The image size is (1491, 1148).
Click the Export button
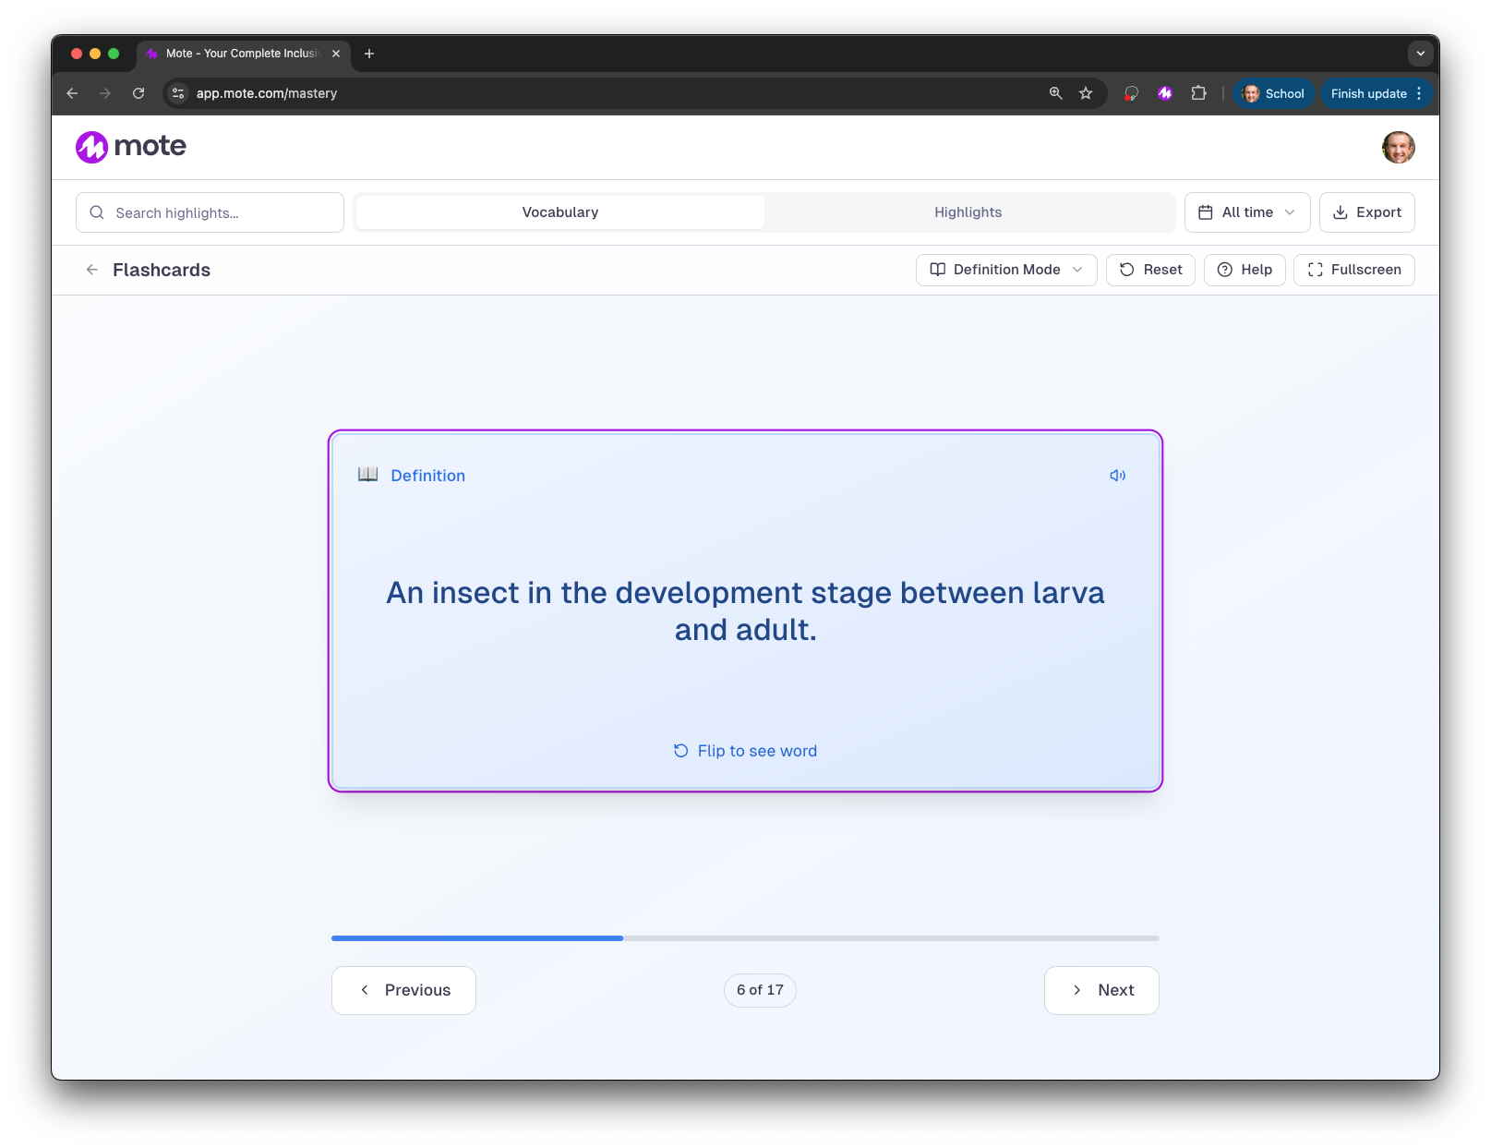coord(1366,212)
